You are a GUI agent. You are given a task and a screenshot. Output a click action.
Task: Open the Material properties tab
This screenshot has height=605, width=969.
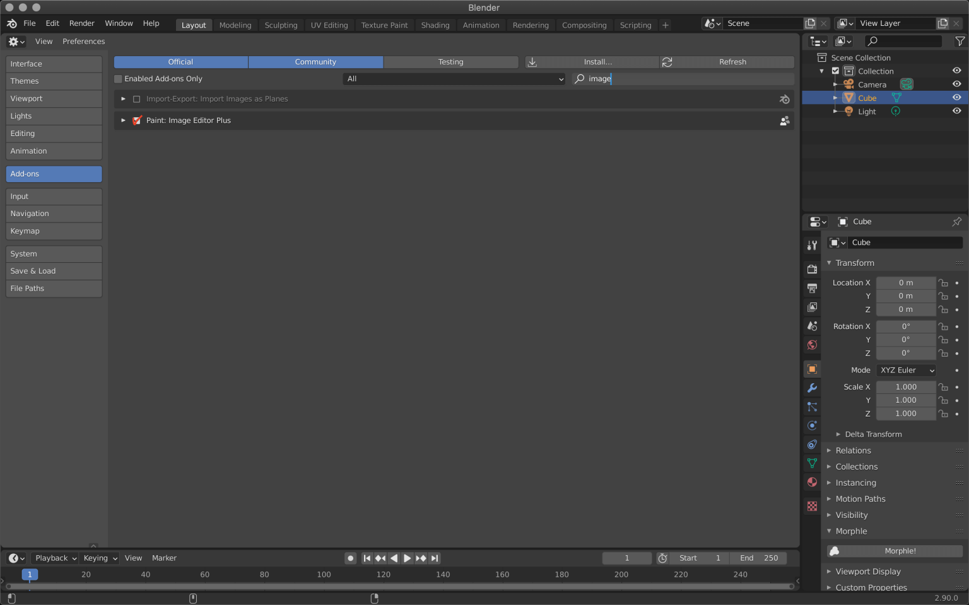[812, 482]
